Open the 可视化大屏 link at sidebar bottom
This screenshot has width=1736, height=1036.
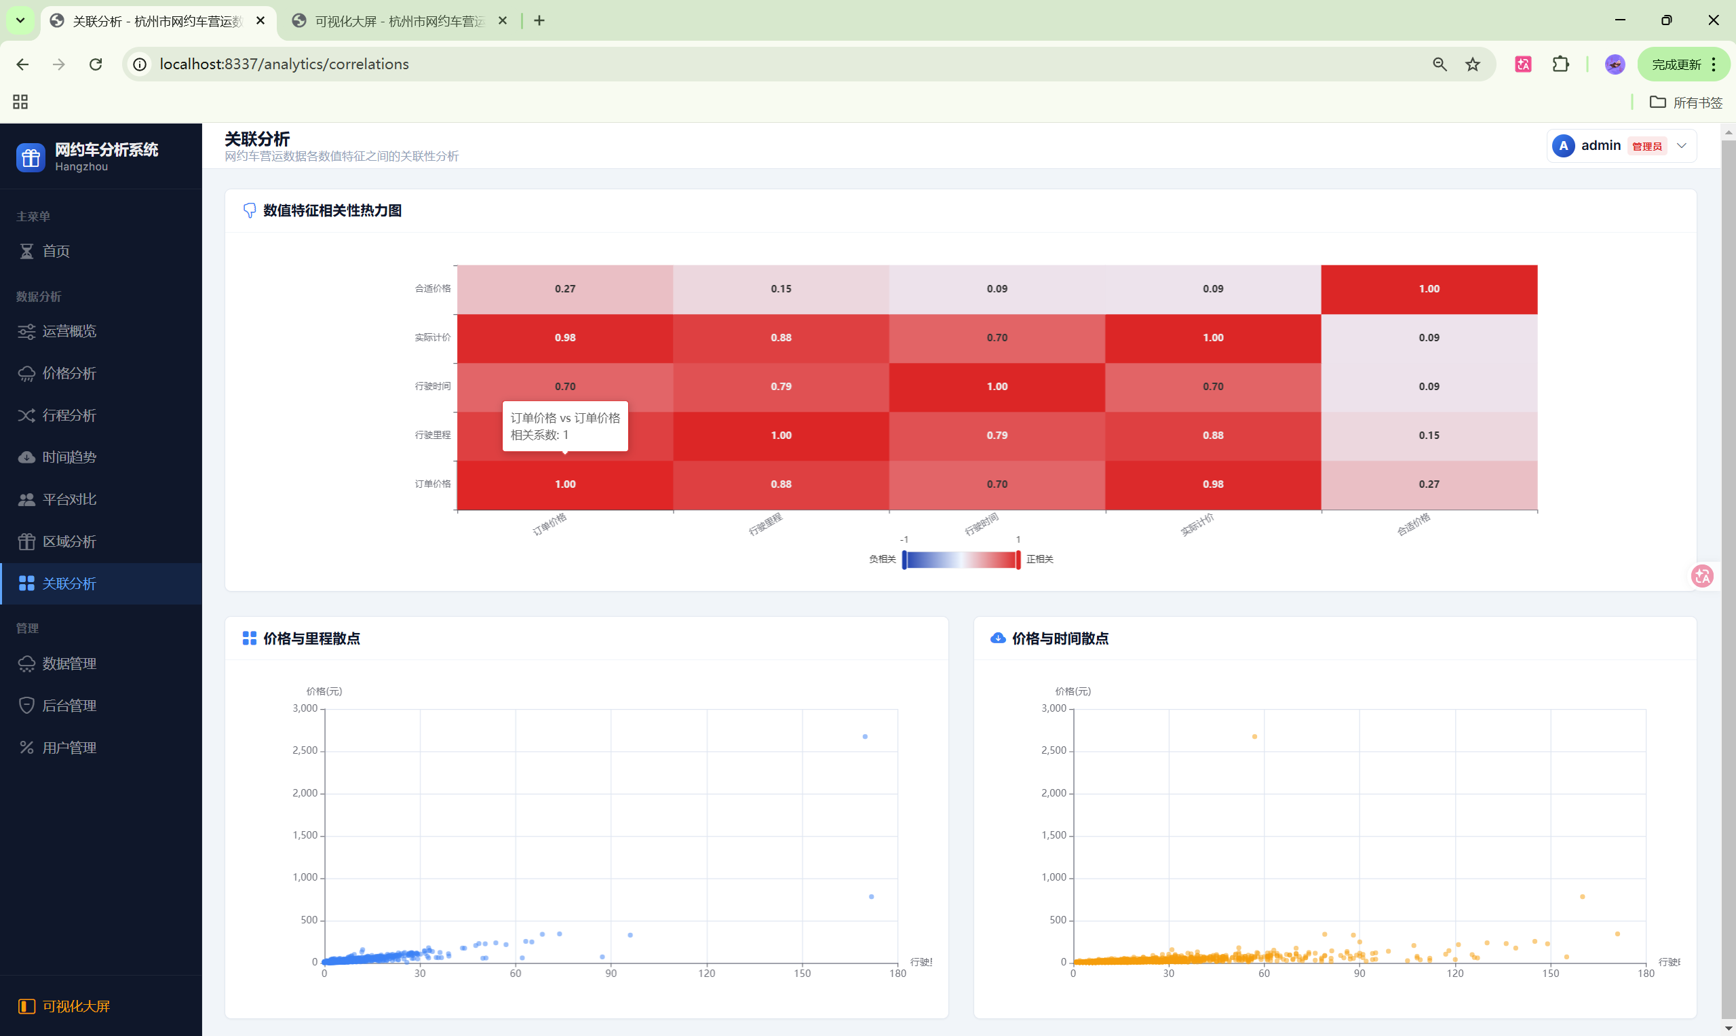click(75, 1006)
